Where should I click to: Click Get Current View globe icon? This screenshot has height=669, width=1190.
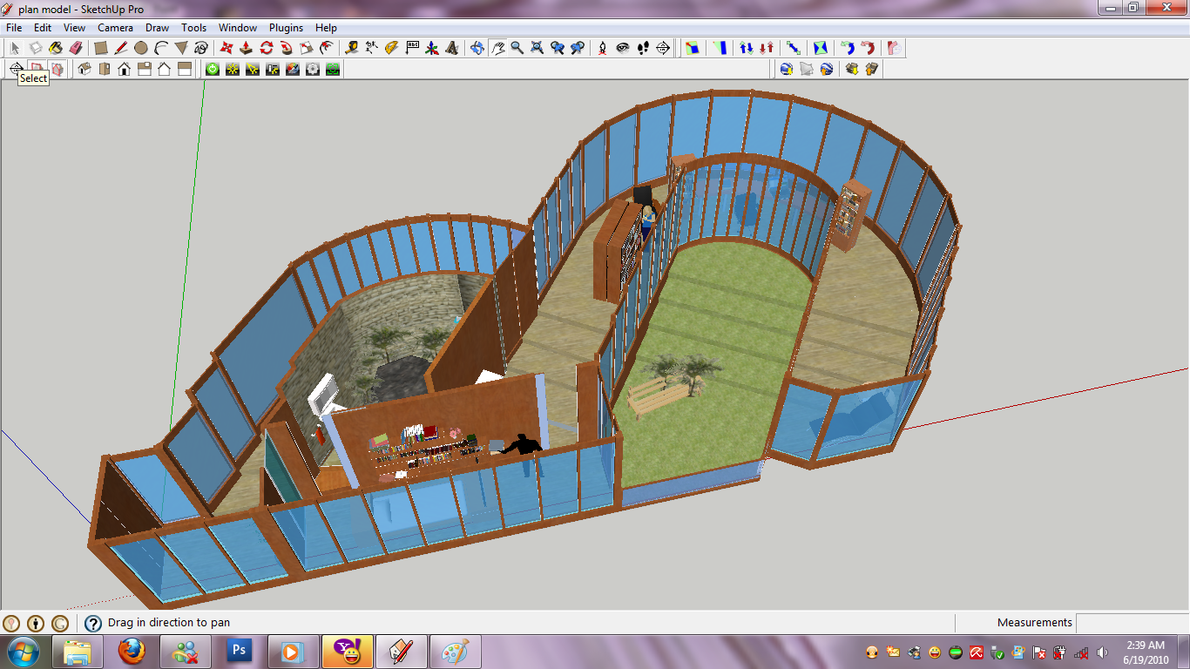pos(787,69)
